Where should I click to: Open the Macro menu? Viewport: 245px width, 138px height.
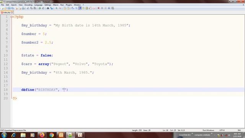pyautogui.click(x=56, y=5)
